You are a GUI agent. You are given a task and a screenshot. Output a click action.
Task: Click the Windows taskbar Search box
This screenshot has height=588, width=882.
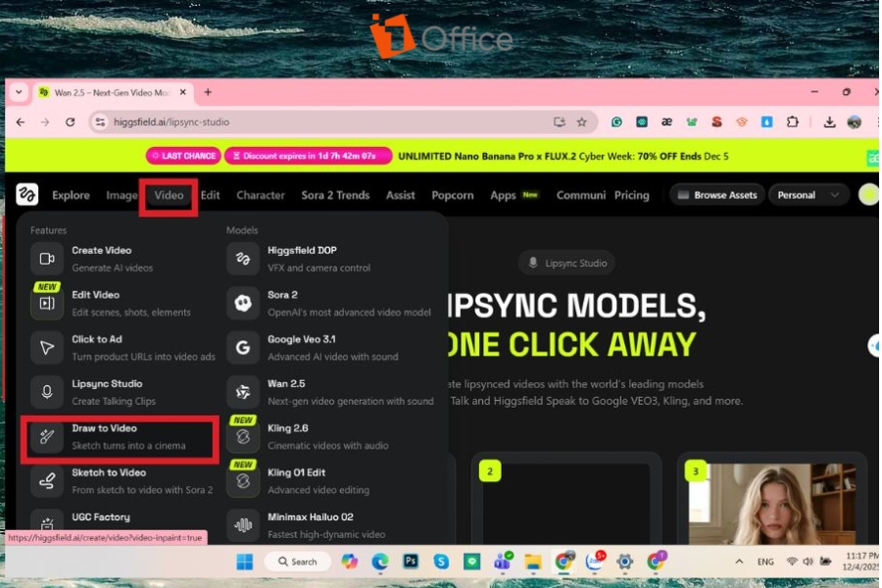point(298,561)
